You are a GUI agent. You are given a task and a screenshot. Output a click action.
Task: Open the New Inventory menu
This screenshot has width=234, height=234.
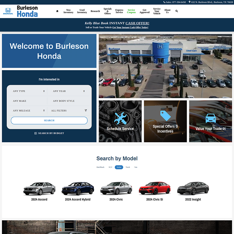(68, 11)
